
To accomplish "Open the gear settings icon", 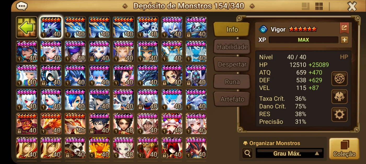I will click(x=339, y=115).
